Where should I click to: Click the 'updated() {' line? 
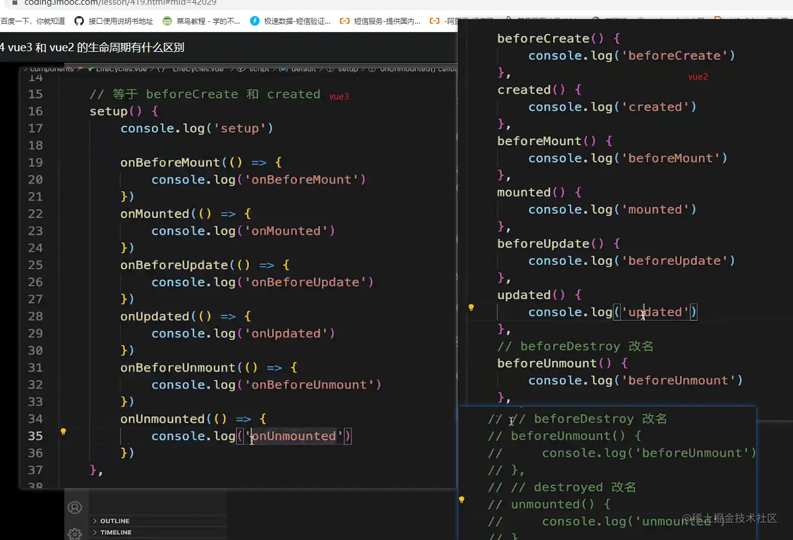539,295
